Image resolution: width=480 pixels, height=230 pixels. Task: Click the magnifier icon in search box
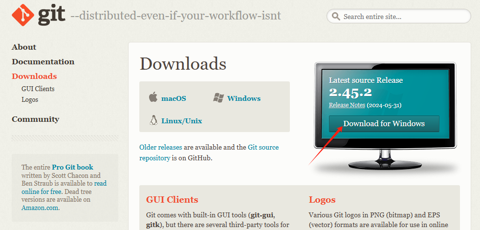(336, 16)
